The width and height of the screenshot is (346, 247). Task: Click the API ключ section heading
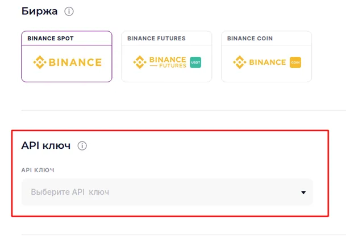pyautogui.click(x=45, y=146)
